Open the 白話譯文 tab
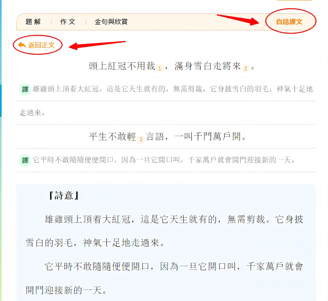328x301 pixels. 289,22
